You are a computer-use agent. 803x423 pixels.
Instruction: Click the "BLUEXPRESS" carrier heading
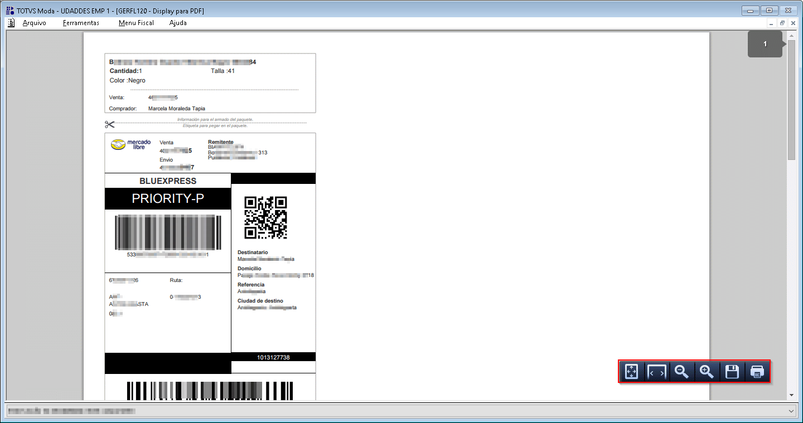click(168, 181)
